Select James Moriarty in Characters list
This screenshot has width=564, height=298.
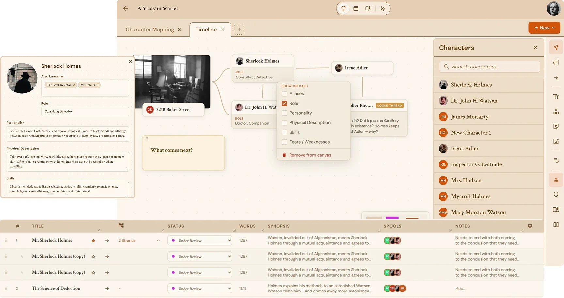tap(489, 117)
